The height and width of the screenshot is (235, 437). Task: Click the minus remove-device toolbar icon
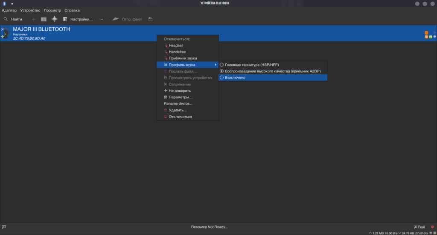pyautogui.click(x=102, y=19)
